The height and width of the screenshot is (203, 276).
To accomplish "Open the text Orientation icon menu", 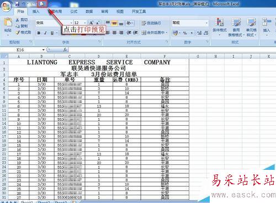I will [x=130, y=23].
